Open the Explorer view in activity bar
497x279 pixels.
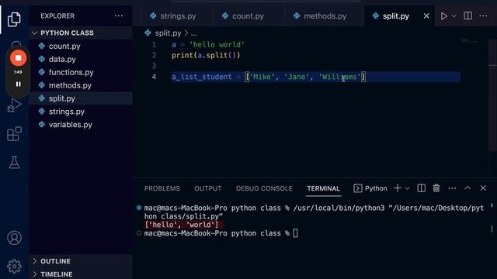[x=14, y=19]
